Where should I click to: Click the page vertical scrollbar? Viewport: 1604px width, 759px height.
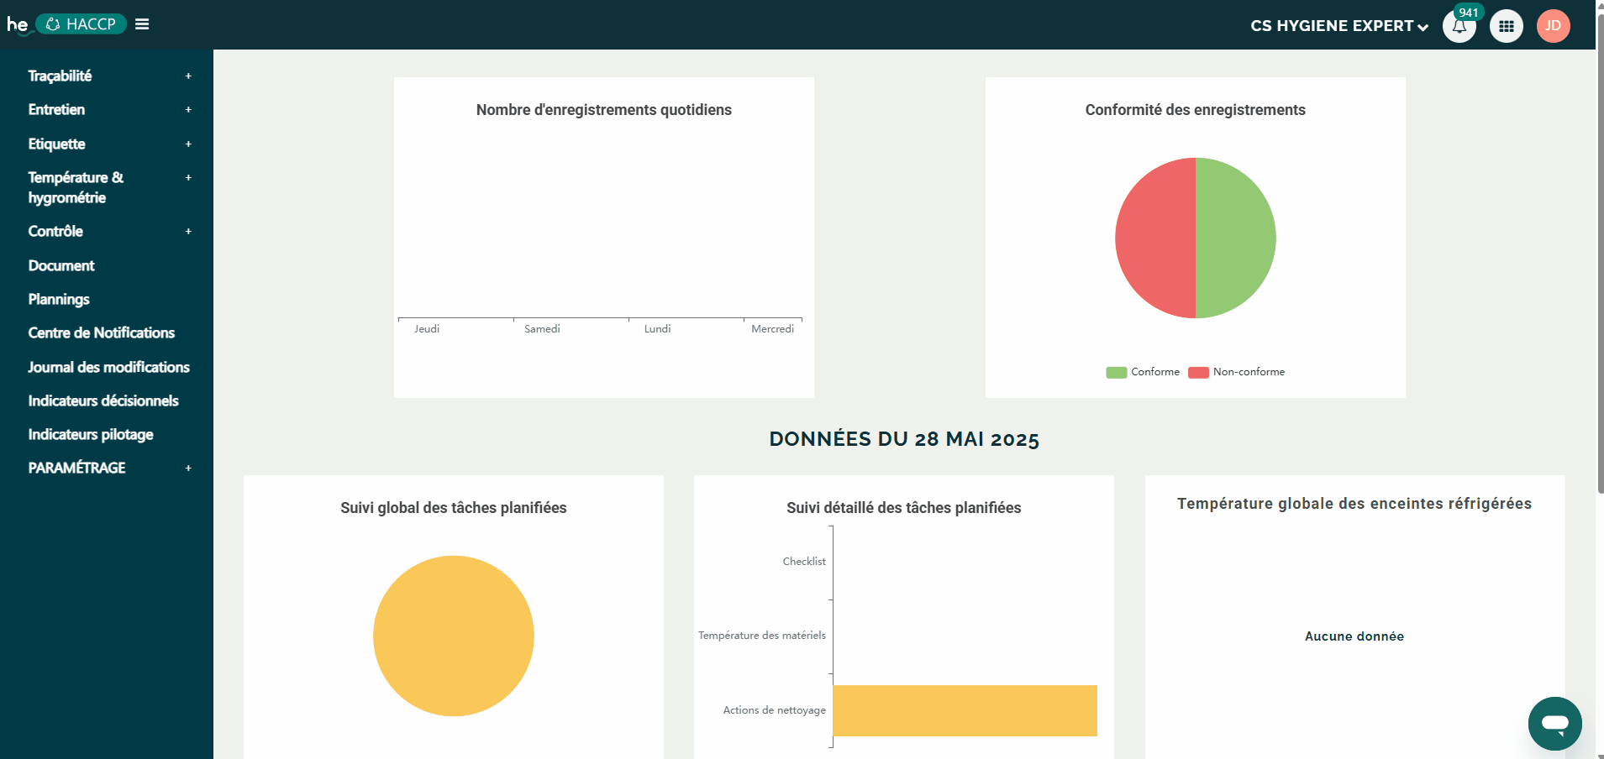(1600, 252)
